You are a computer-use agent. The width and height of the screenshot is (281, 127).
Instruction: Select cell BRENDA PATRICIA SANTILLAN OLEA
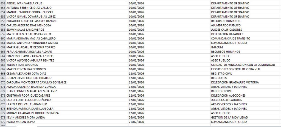[x=67, y=109]
